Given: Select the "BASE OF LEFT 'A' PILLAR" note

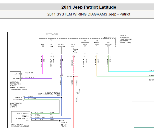Looking at the screenshot, I should pyautogui.click(x=64, y=124).
